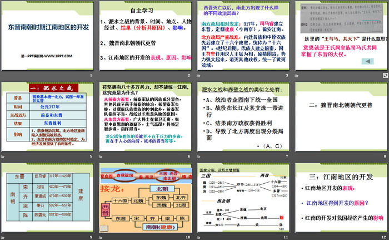389x240 pixels.
Task: Click the animation star icon under slide 9
Action: pyautogui.click(x=3, y=237)
